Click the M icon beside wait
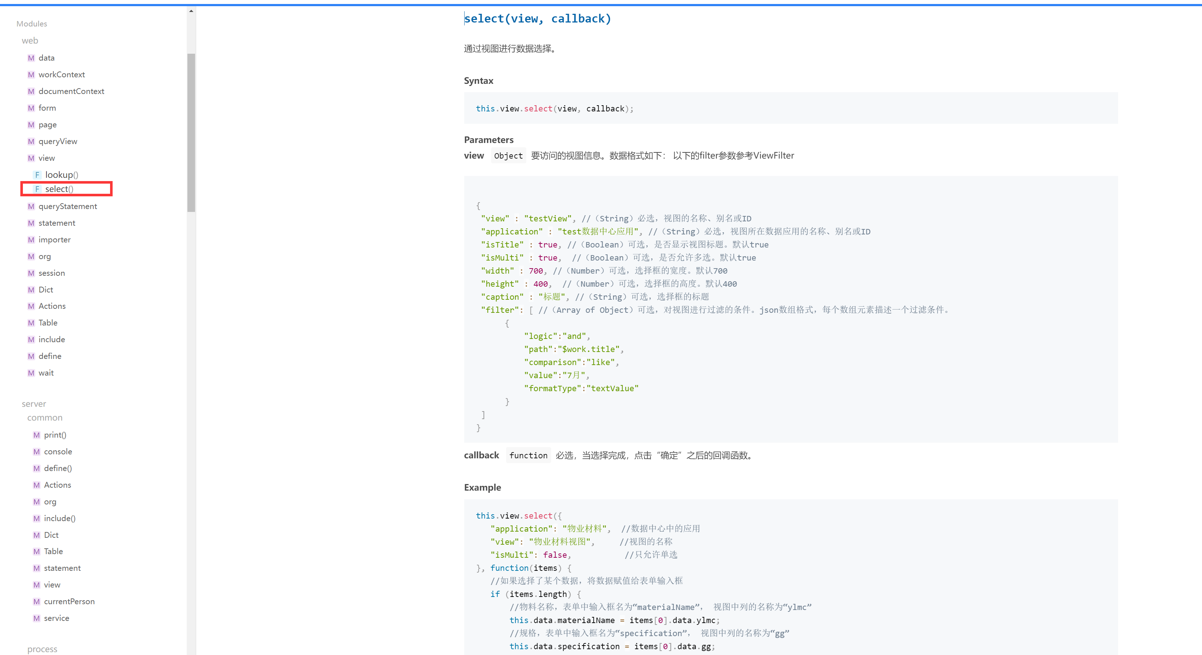Viewport: 1202px width, 655px height. [31, 372]
